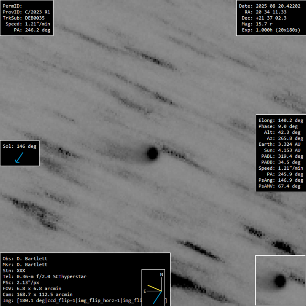Open the comet inset thumbnail at bottom-right
The width and height of the screenshot is (306, 306).
coord(280,280)
